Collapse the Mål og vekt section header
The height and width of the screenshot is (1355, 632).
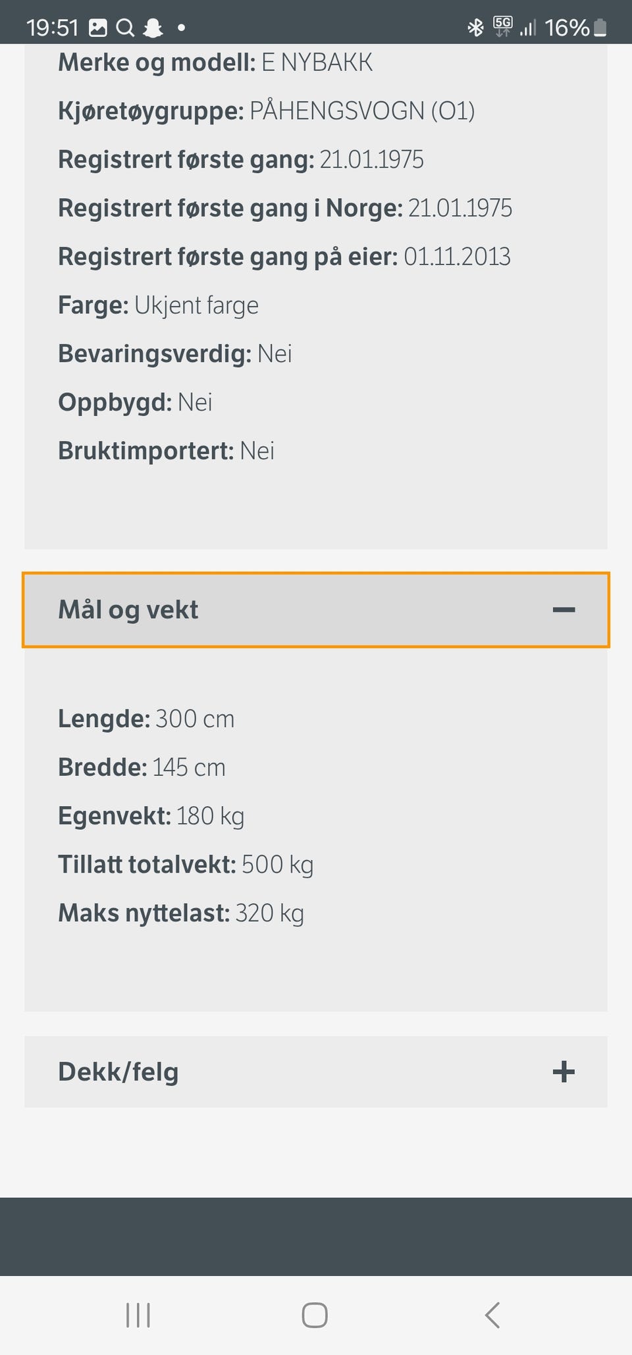point(128,610)
